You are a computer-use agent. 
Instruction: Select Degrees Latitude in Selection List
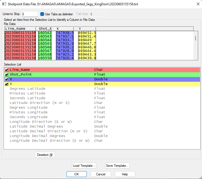click(27, 89)
